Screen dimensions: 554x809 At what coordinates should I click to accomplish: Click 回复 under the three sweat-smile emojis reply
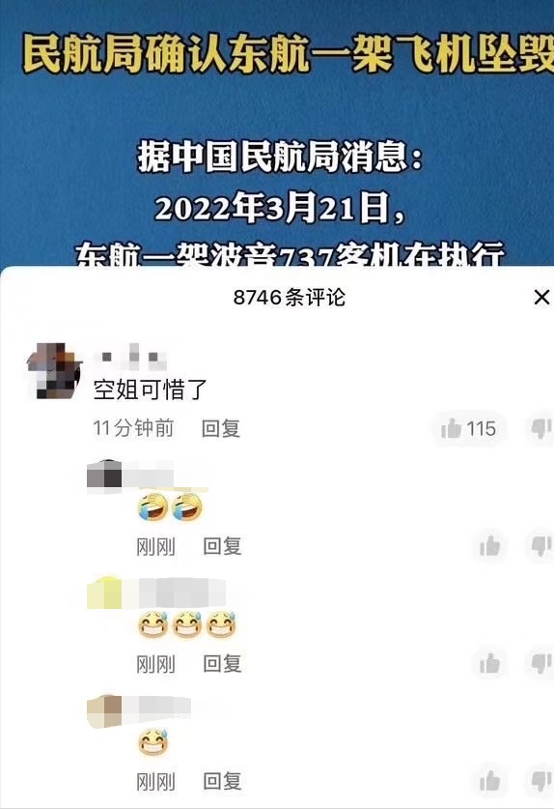pyautogui.click(x=222, y=663)
